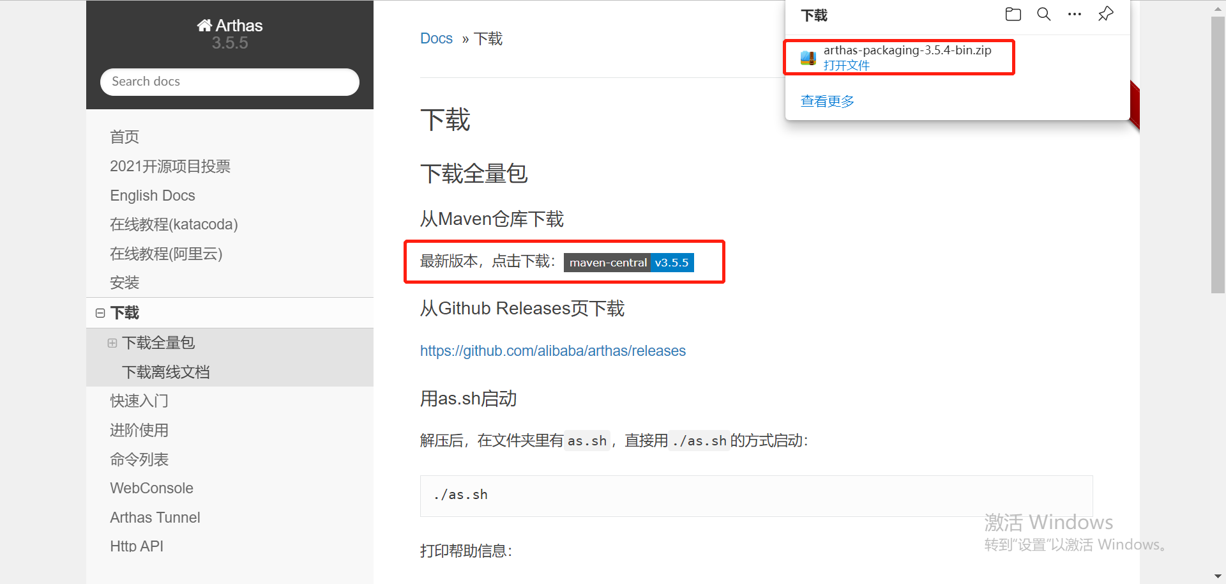Pin the downloads popup open
This screenshot has height=584, width=1226.
tap(1105, 14)
